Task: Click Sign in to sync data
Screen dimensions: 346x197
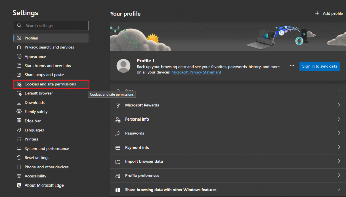Action: click(x=320, y=66)
